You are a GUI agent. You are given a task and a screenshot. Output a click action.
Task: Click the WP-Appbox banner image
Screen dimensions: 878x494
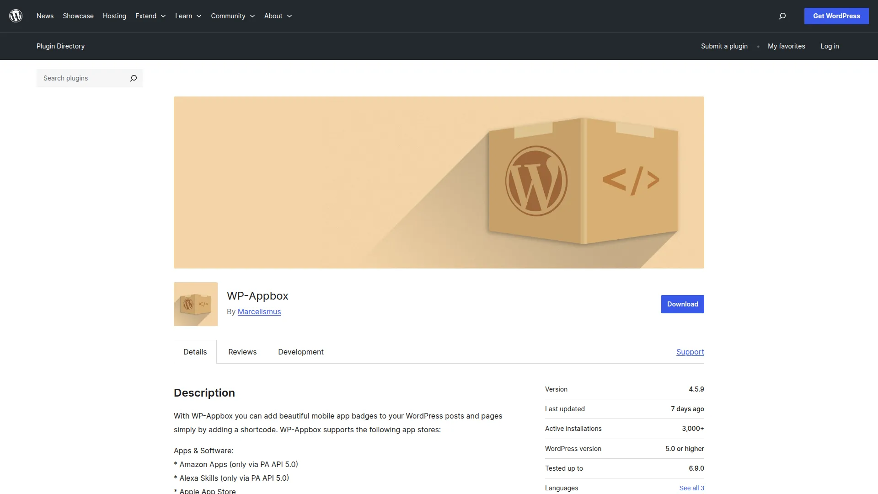[x=439, y=183]
